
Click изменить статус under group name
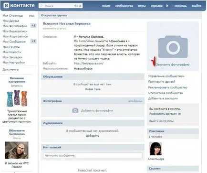[x=54, y=29]
